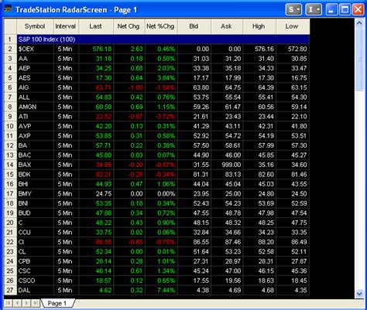Select the AA symbol cell
The width and height of the screenshot is (367, 310).
click(x=35, y=59)
